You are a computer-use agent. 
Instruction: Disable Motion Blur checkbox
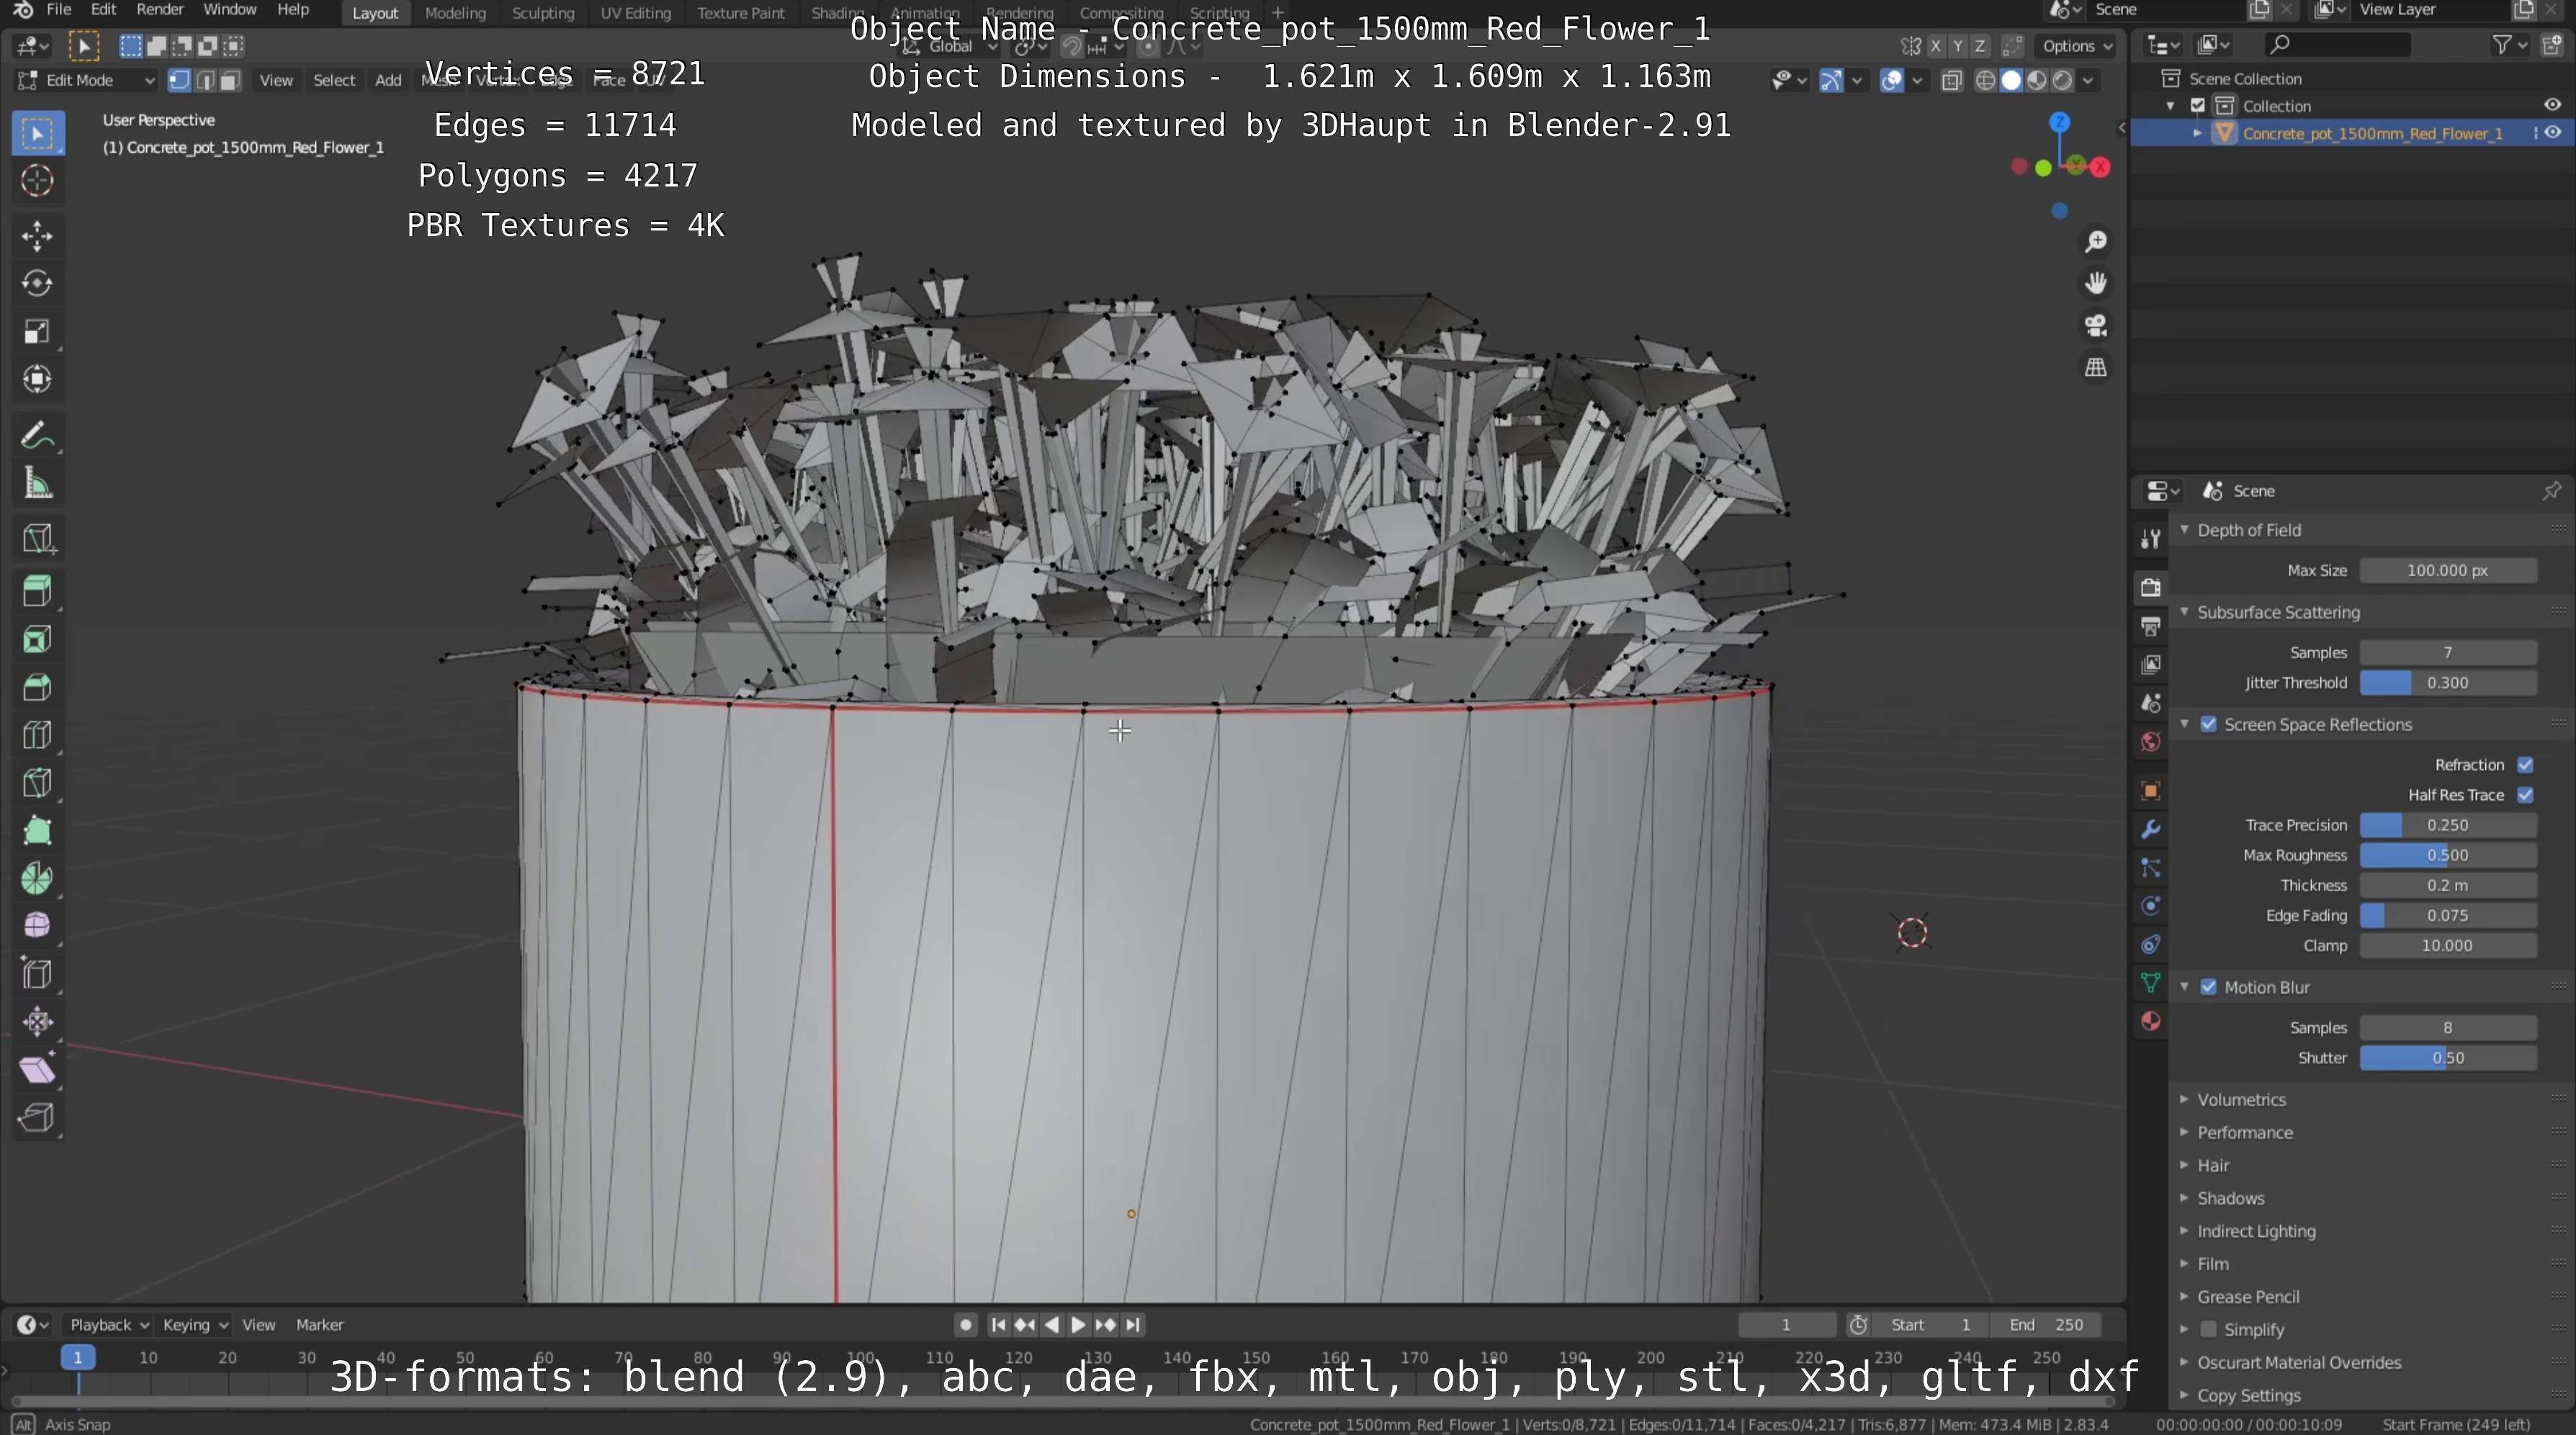(x=2209, y=987)
